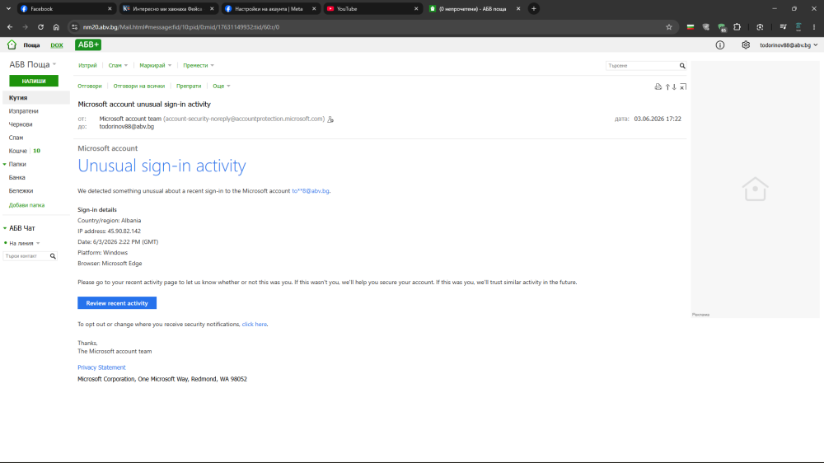Viewport: 824px width, 463px height.
Task: Focus the Търсене mail search field
Action: 642,66
